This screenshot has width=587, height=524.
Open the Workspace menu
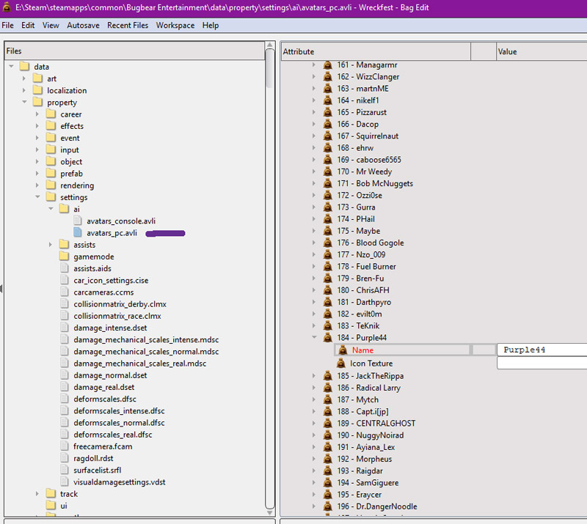[x=175, y=26]
